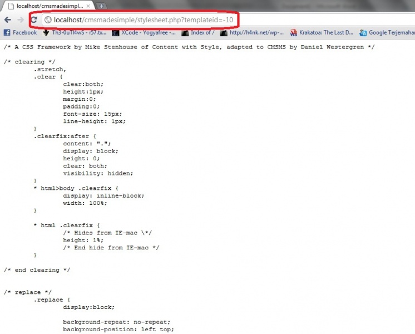Click the 'display: block;' line
The height and width of the screenshot is (334, 415).
point(91,151)
